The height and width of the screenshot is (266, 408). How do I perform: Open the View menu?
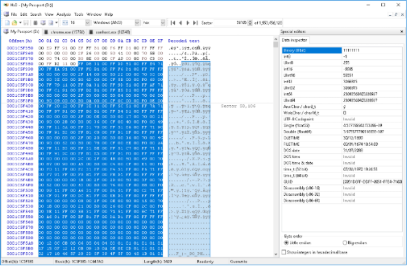(49, 14)
